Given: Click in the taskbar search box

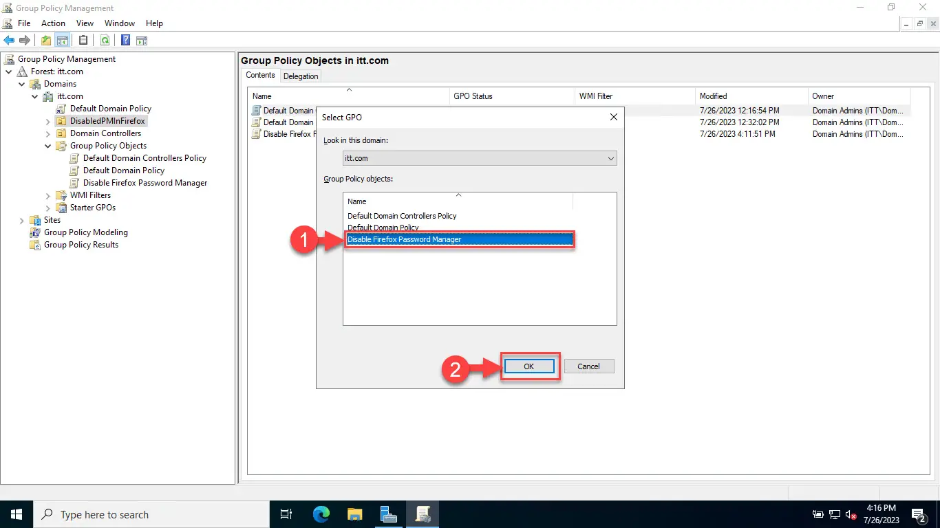Looking at the screenshot, I should tap(151, 514).
